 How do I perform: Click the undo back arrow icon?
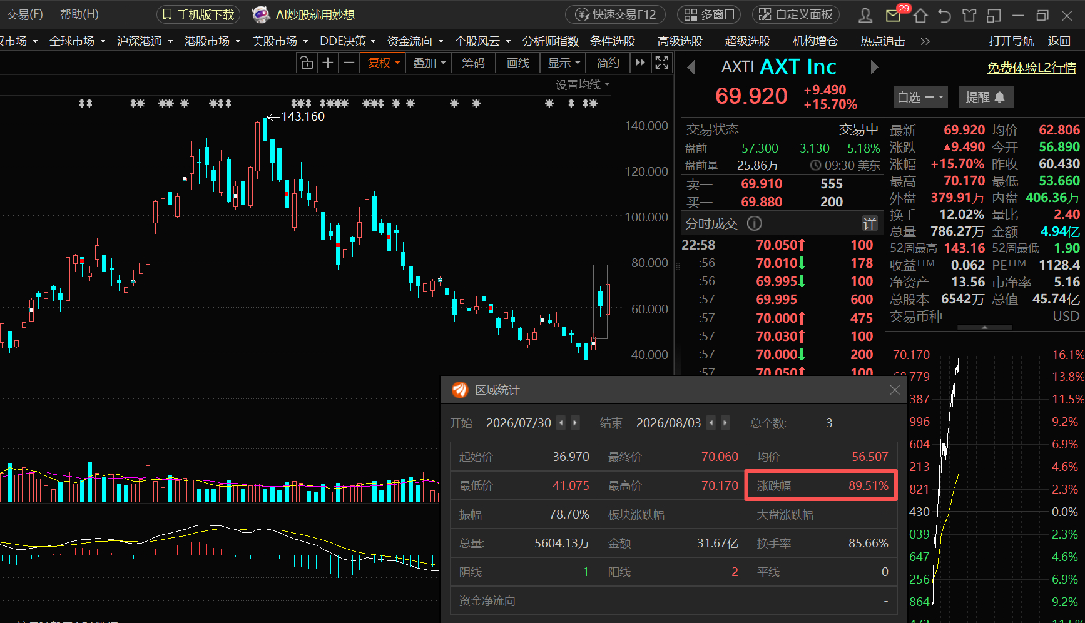coord(944,15)
